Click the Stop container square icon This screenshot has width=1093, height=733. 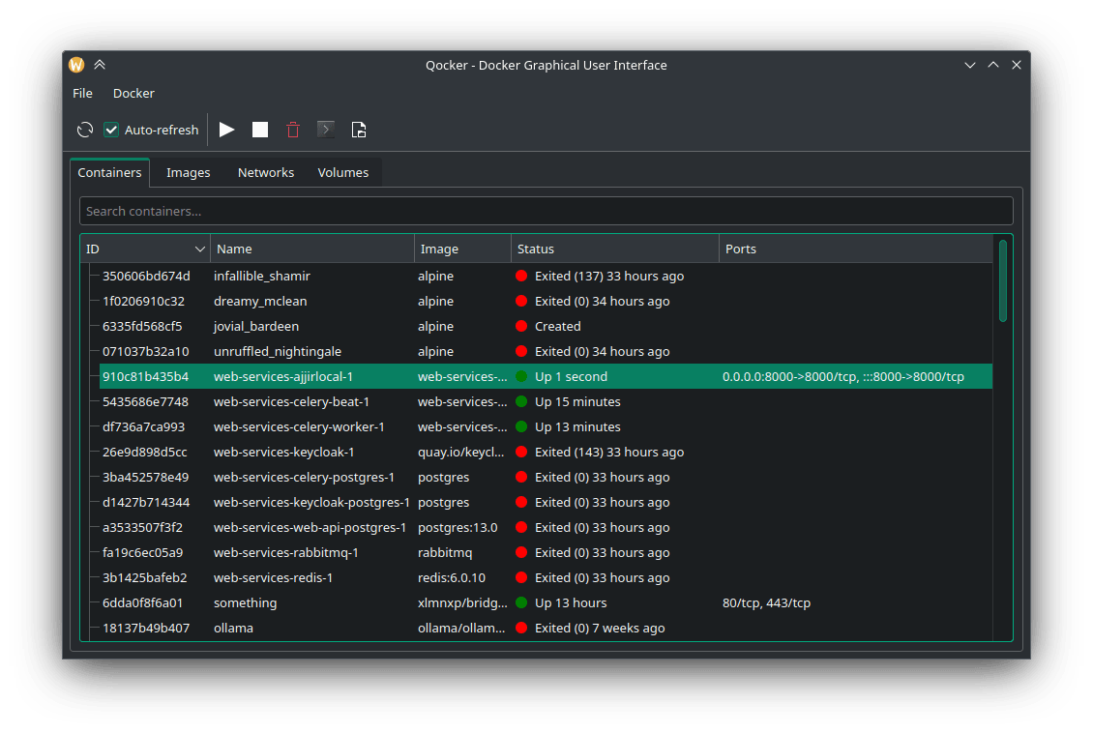(260, 130)
